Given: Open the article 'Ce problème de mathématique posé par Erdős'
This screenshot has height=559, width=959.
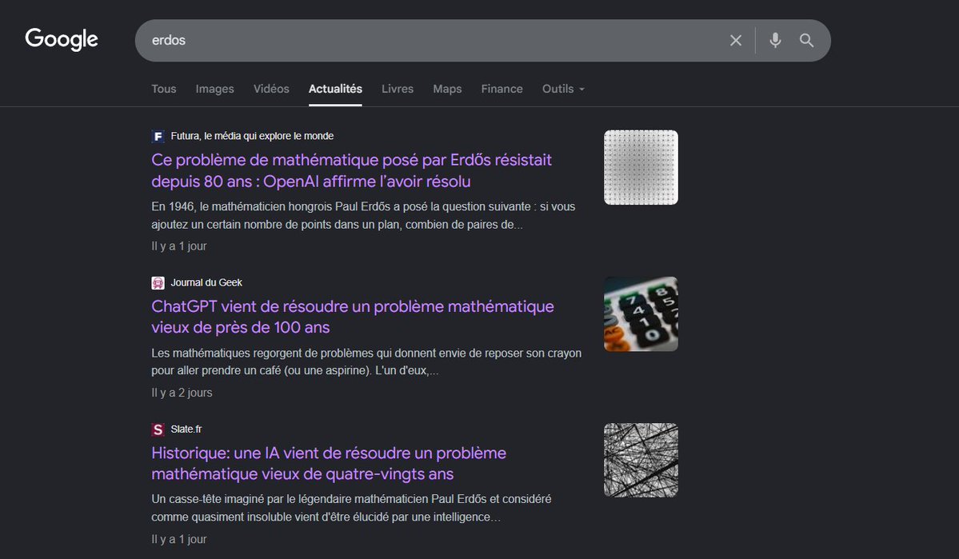Looking at the screenshot, I should [x=352, y=170].
